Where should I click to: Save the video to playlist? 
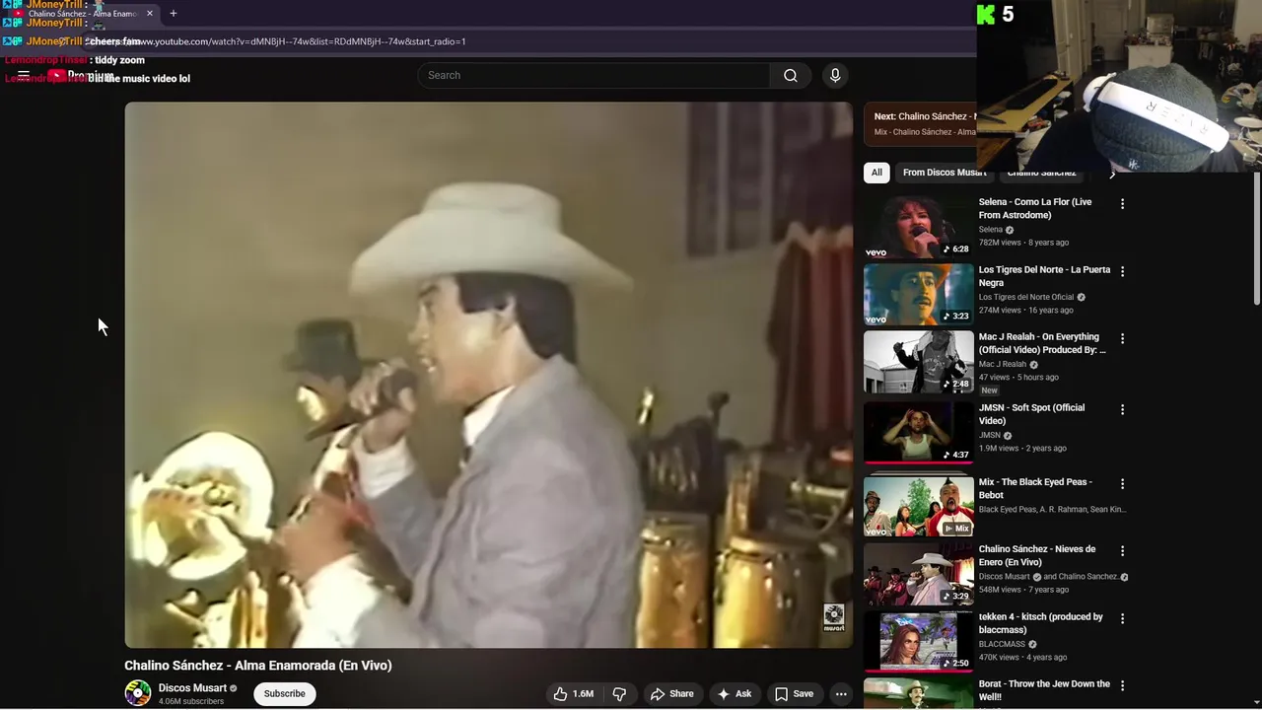(794, 694)
